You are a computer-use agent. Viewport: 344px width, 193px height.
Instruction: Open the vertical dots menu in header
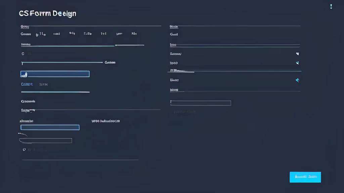point(331,6)
